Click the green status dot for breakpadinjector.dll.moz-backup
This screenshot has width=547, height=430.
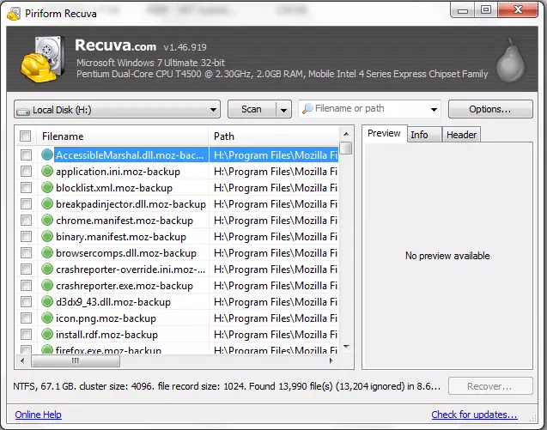(x=47, y=203)
